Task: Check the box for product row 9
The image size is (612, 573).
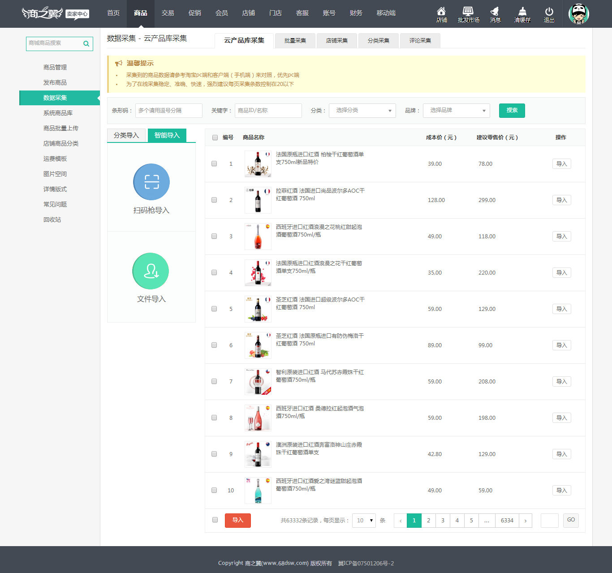Action: click(x=214, y=454)
